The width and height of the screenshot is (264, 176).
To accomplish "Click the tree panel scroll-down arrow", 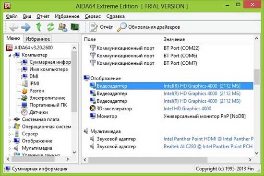I will [x=74, y=153].
